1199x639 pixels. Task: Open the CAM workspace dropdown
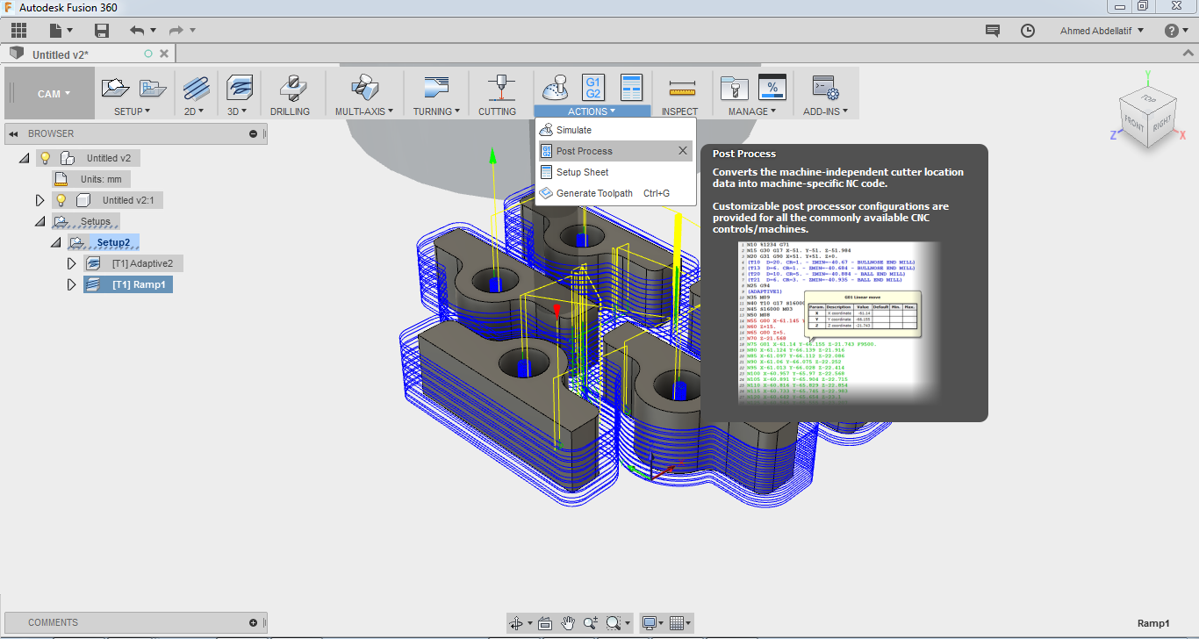click(x=52, y=93)
